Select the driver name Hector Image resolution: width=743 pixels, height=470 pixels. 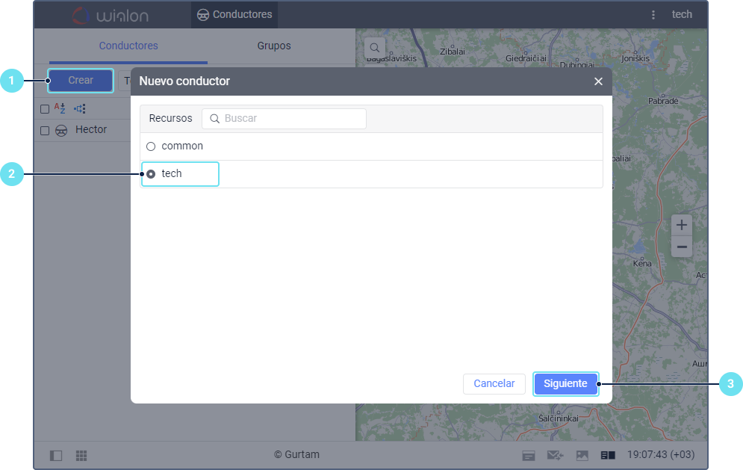(x=91, y=129)
